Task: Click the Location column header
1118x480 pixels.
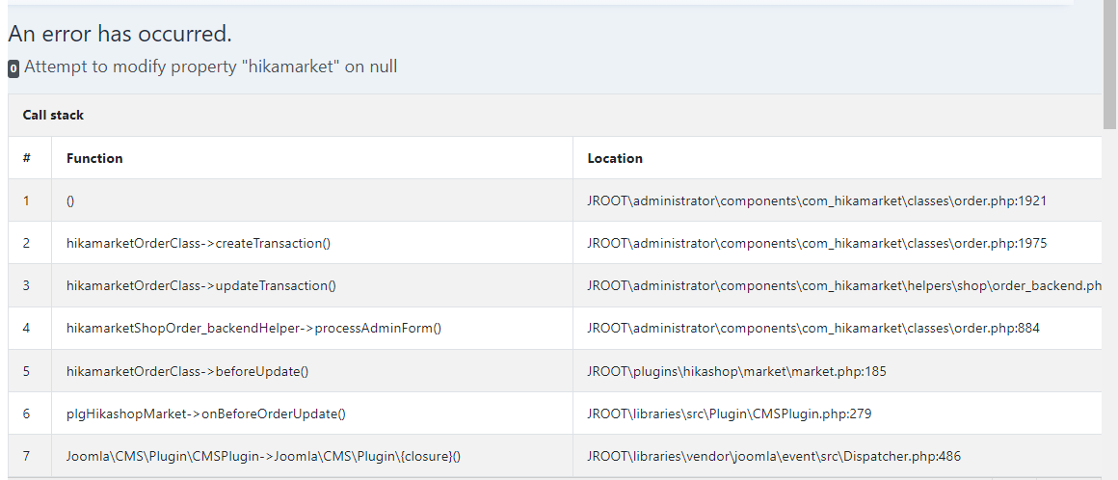Action: tap(615, 158)
